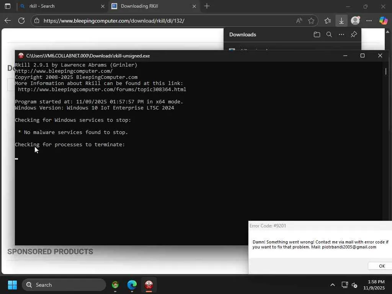Launch the Copilot icon in Edge
Screen dimensions: 392x294
[383, 21]
